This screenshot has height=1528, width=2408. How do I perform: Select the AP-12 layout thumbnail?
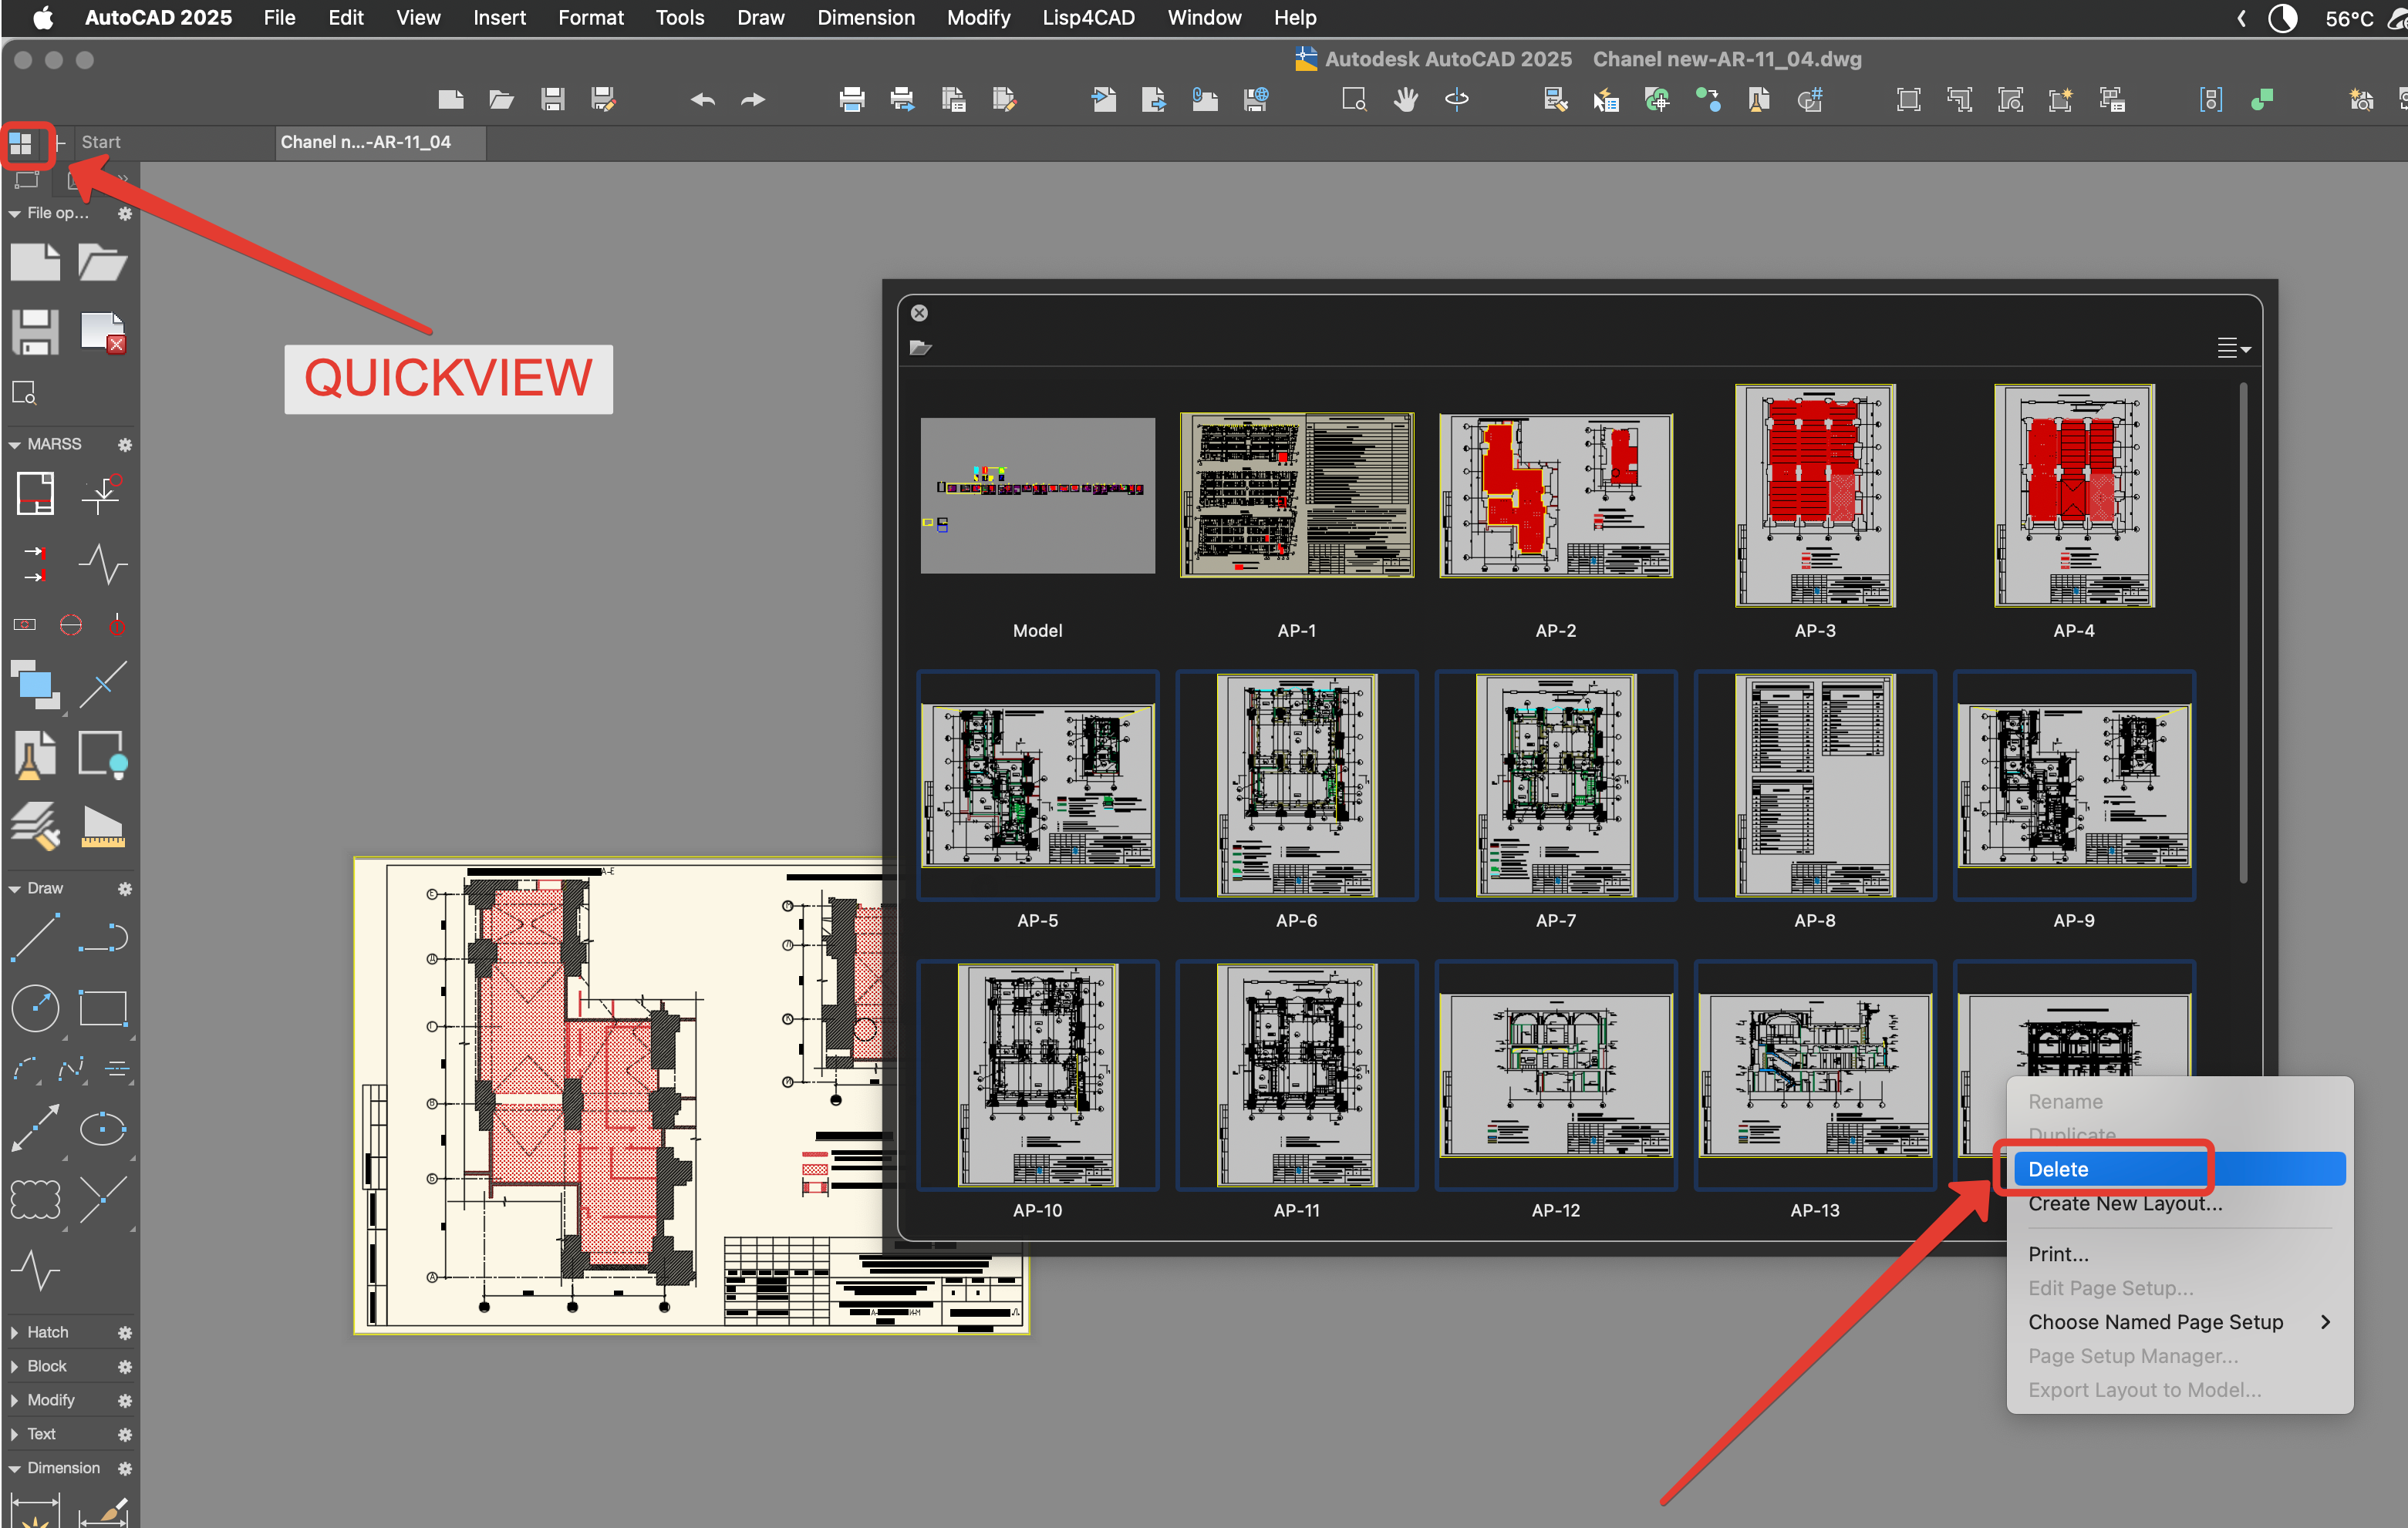tap(1555, 1075)
